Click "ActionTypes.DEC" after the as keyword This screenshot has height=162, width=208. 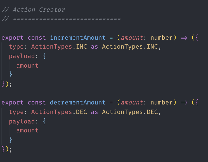tap(130, 112)
